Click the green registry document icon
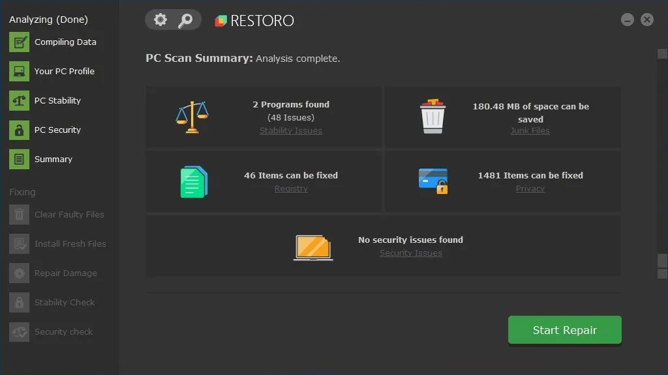668x375 pixels. click(x=192, y=182)
